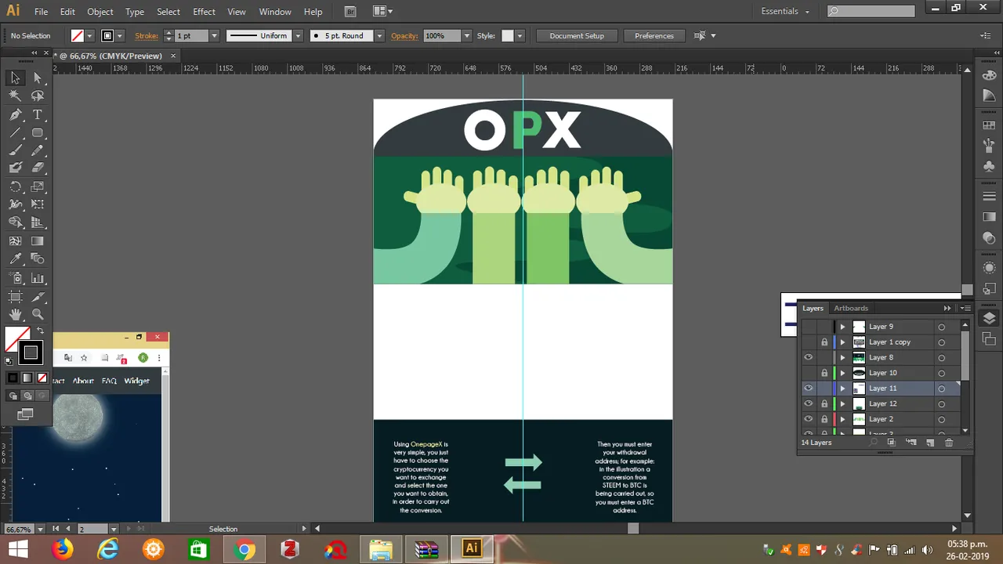Click the Document Setup button
The height and width of the screenshot is (564, 1003).
point(577,36)
